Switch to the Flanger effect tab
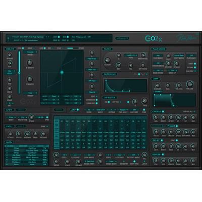202x202 pixels. click(157, 126)
